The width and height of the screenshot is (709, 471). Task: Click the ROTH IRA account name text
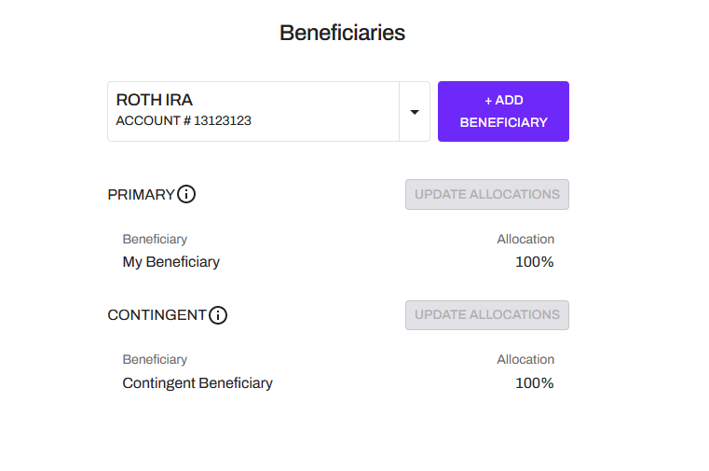coord(154,100)
